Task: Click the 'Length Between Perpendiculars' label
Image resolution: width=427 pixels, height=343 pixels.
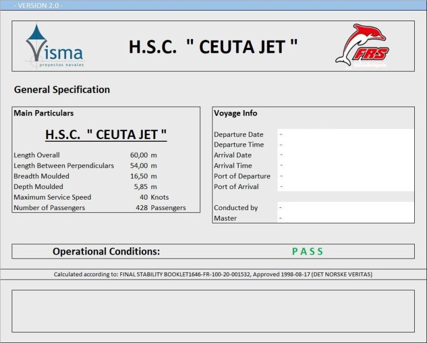Action: (x=64, y=166)
